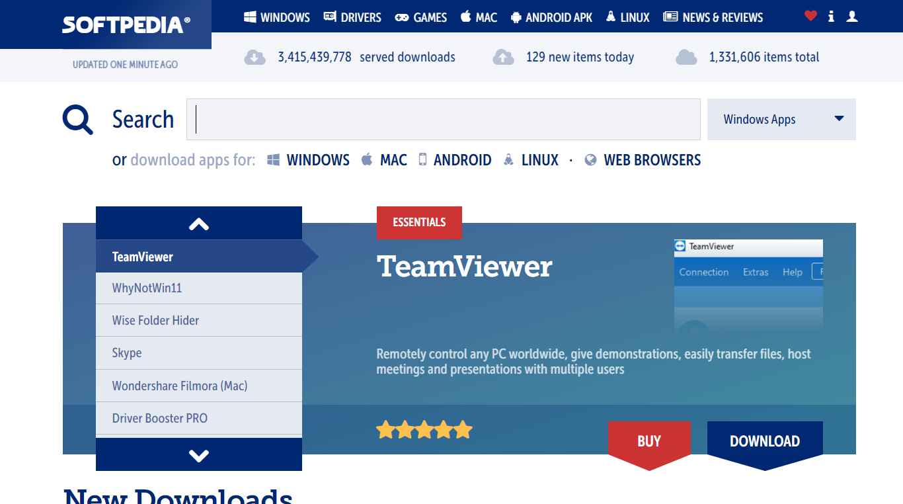Click the served downloads cloud icon
Viewport: 903px width, 504px height.
pyautogui.click(x=255, y=57)
